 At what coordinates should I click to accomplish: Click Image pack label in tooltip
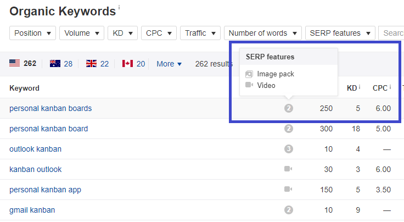(276, 74)
